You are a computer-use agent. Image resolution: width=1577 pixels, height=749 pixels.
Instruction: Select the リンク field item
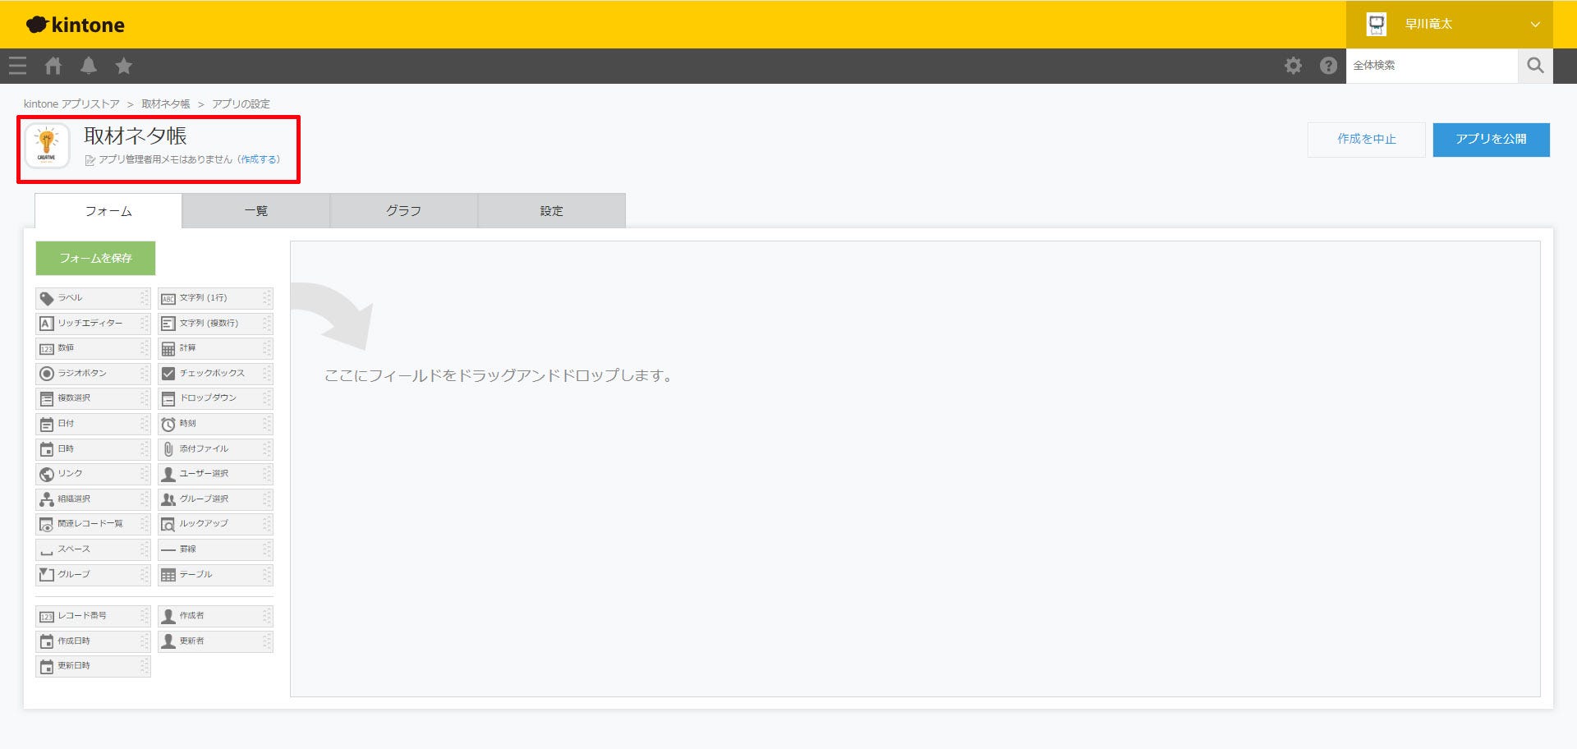pos(93,474)
